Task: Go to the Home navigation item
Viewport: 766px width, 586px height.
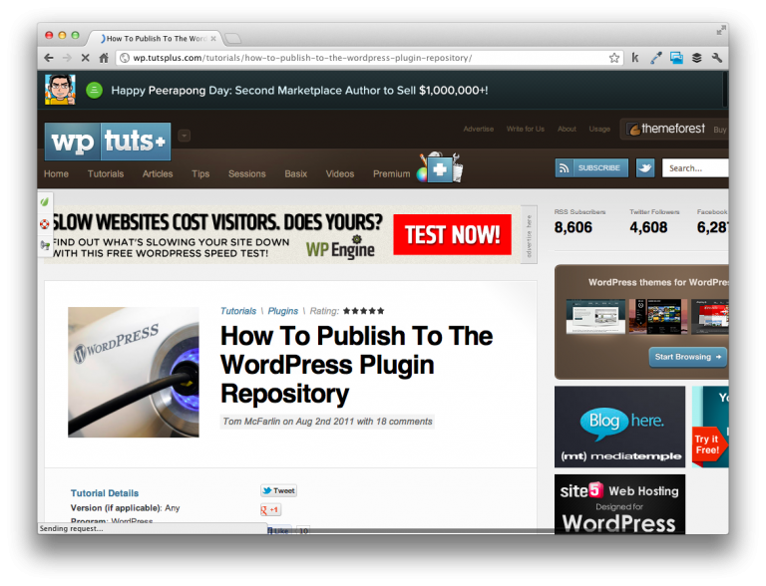Action: [x=56, y=173]
